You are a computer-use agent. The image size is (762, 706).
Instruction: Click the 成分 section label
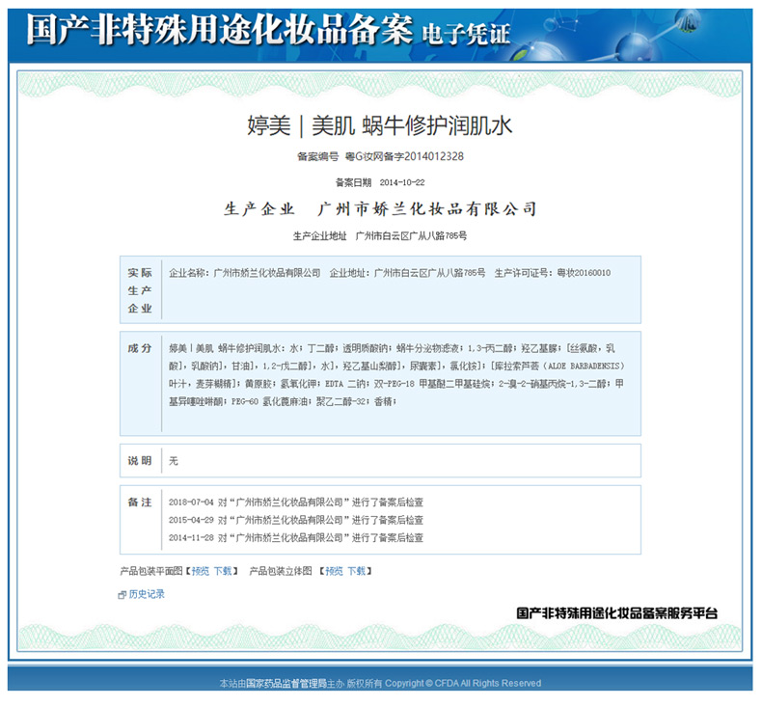[140, 349]
